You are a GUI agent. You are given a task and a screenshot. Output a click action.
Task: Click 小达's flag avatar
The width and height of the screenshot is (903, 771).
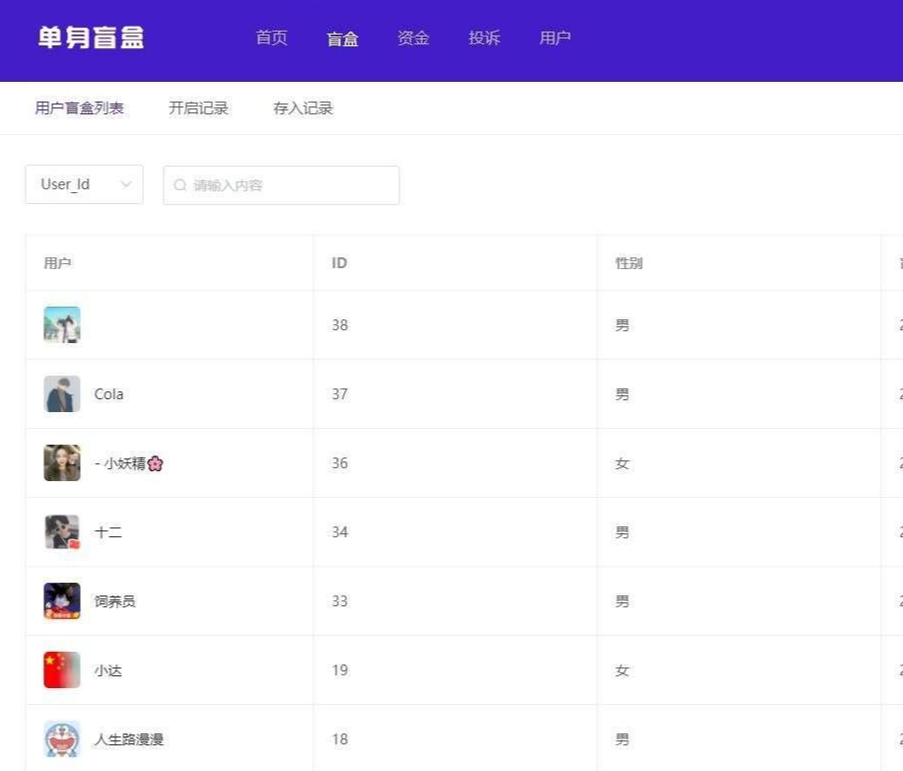click(62, 670)
